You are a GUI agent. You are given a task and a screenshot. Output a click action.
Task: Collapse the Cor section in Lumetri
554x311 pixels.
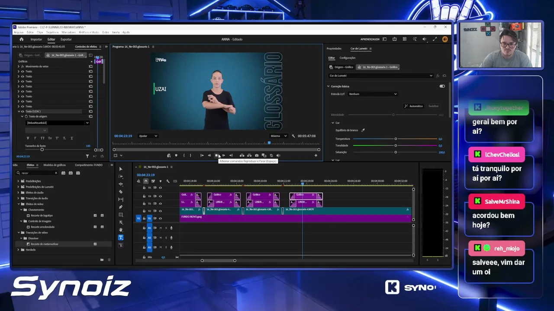point(333,123)
